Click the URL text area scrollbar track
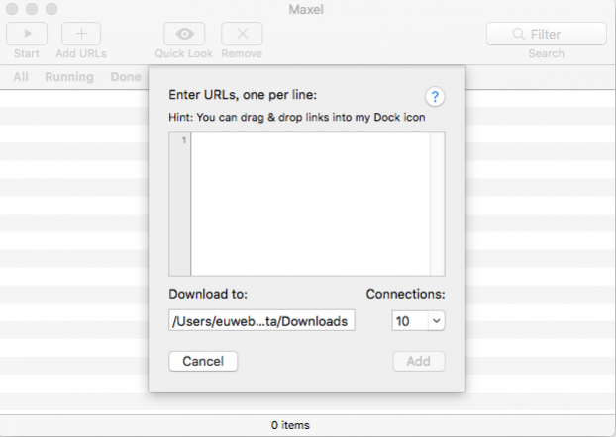Image resolution: width=616 pixels, height=437 pixels. tap(438, 204)
